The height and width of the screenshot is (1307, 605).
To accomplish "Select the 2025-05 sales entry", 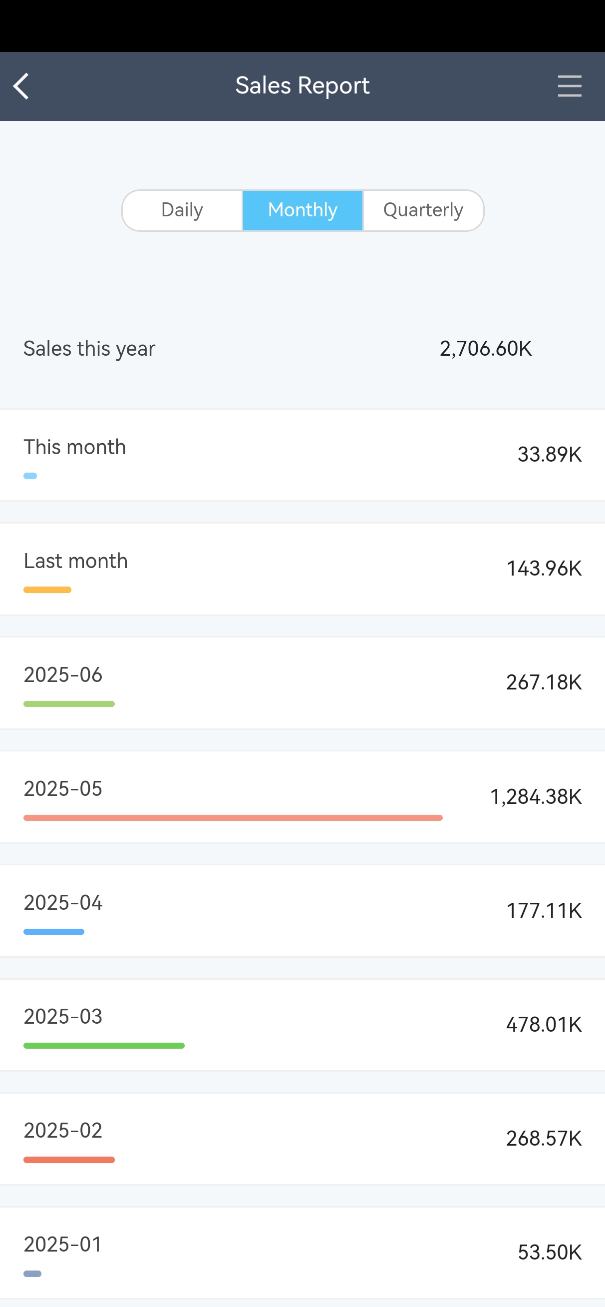I will [302, 797].
